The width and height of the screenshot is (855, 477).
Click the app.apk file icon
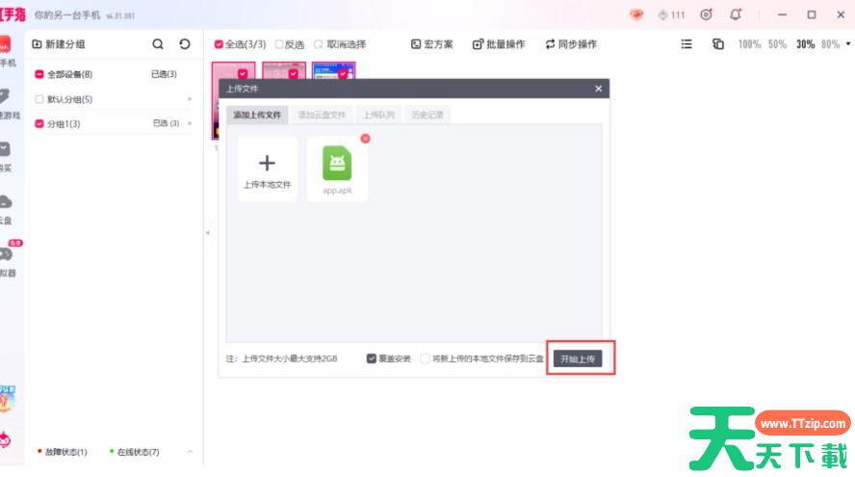(337, 163)
